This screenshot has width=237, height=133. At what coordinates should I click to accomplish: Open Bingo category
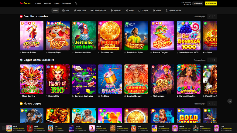(130, 11)
